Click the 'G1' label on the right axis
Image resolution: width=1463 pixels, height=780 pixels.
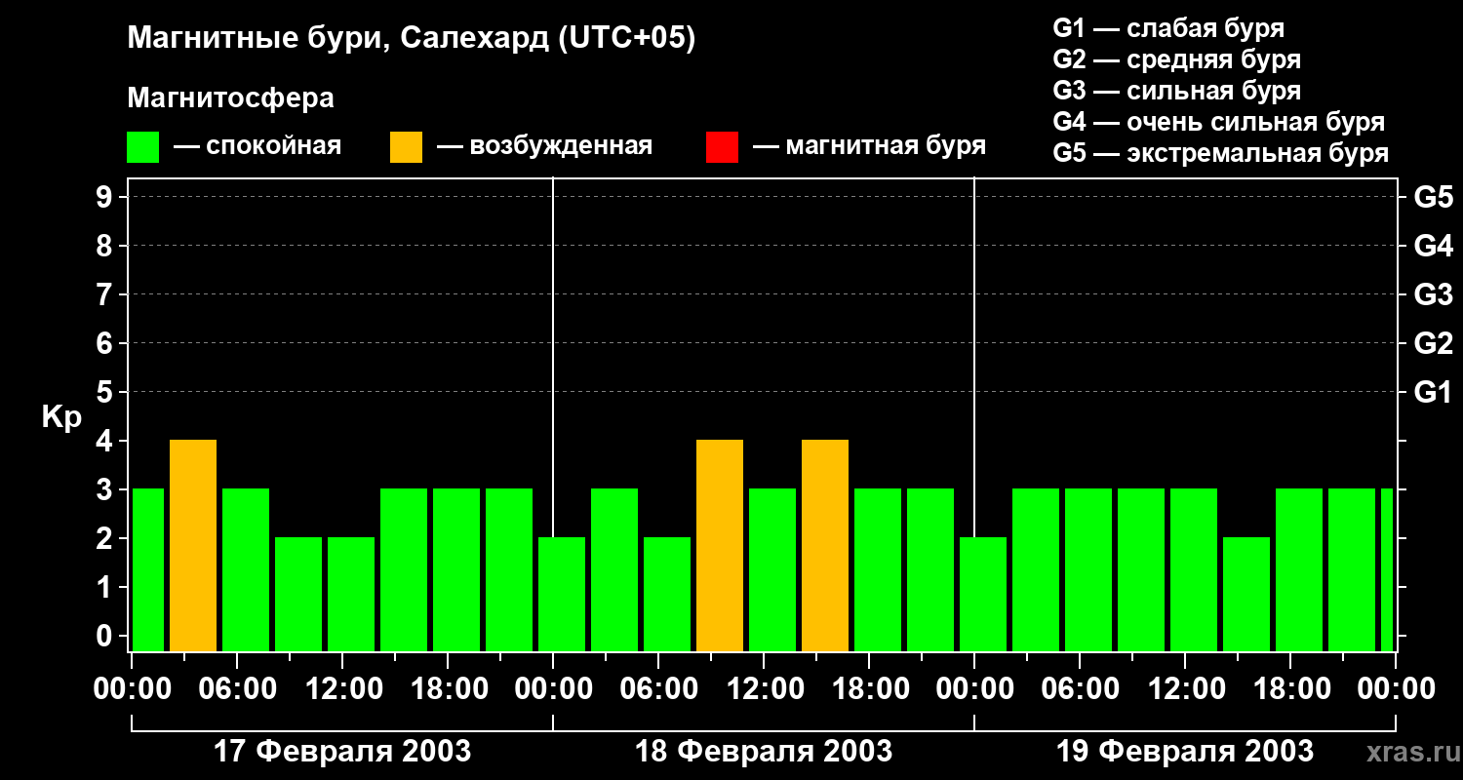pyautogui.click(x=1433, y=392)
